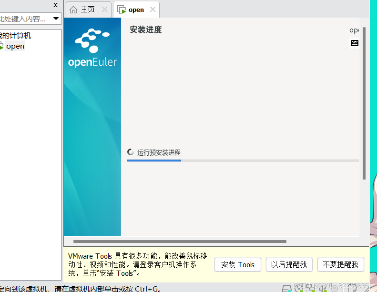Click the 运行预安装进程 status text
377x292 pixels.
pos(159,152)
